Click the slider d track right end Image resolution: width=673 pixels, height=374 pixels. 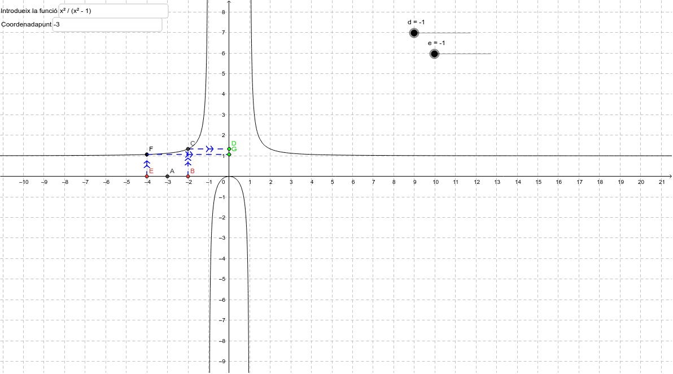470,33
